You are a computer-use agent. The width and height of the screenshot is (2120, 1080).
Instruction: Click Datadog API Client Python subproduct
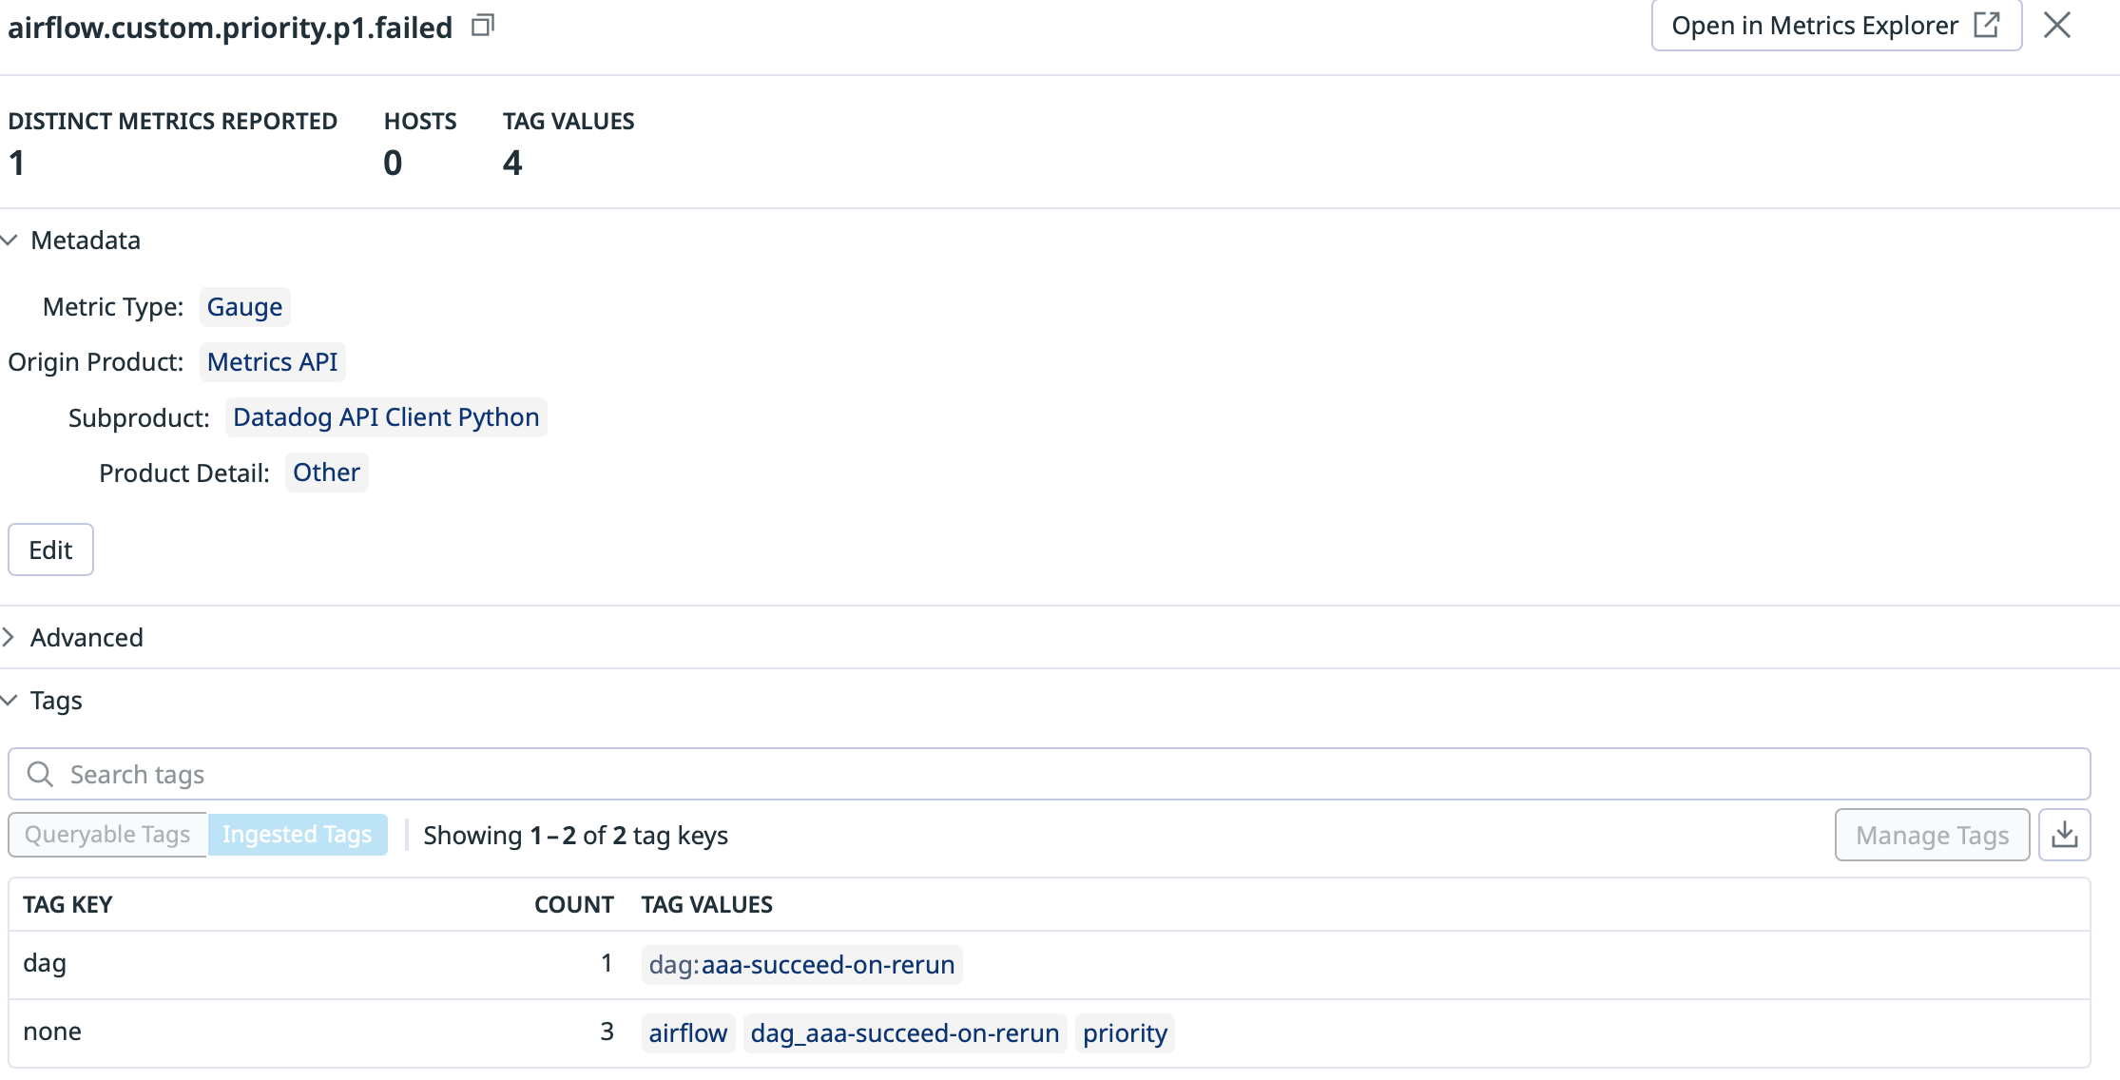point(385,417)
